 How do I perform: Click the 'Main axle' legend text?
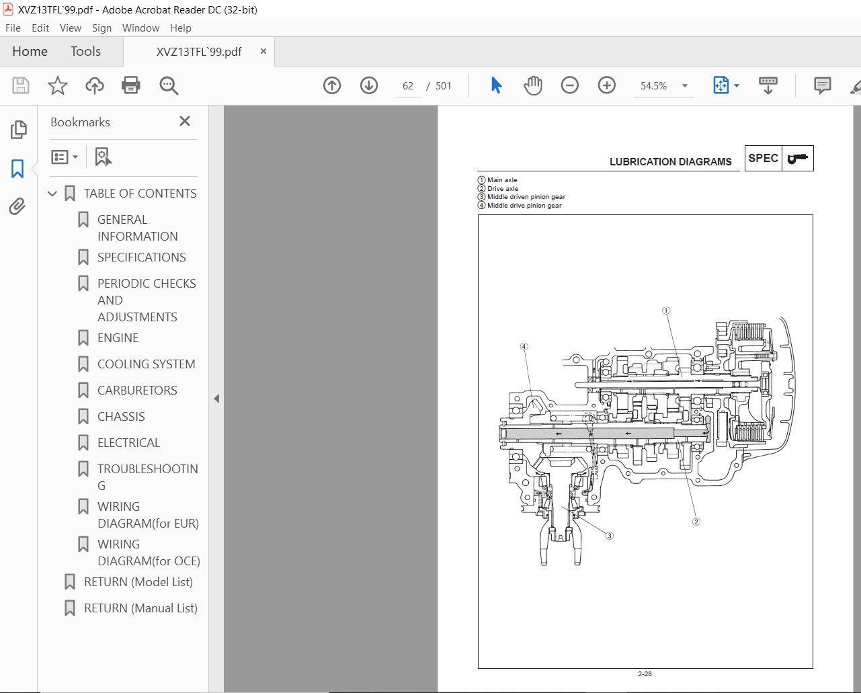[x=502, y=180]
